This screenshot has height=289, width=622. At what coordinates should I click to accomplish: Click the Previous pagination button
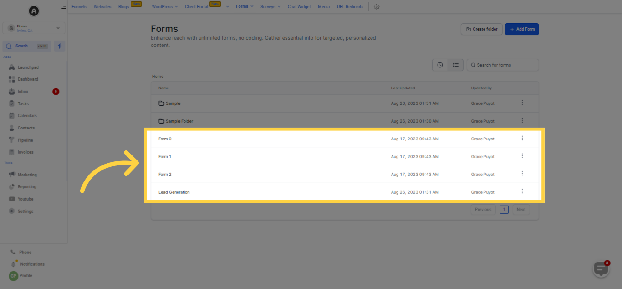(x=483, y=210)
